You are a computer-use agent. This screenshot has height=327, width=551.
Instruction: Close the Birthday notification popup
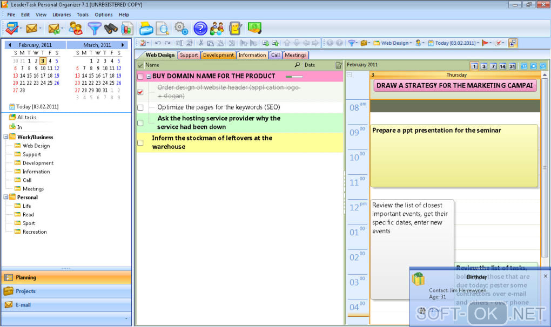tap(546, 276)
